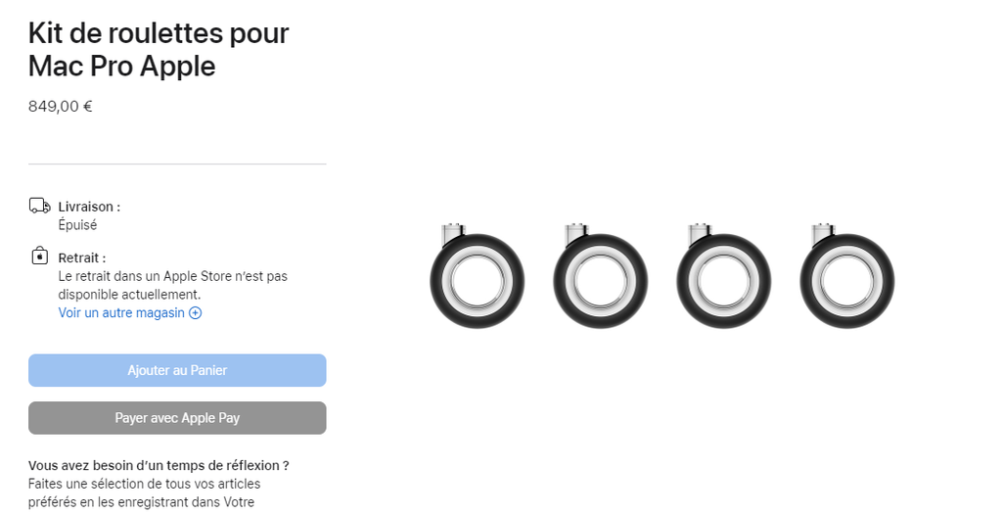
Task: Click the metal mount atop the first wheel
Action: 451,233
